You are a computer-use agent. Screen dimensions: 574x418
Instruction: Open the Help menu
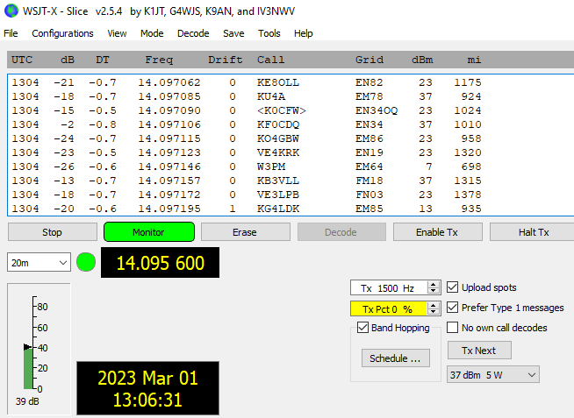[303, 33]
